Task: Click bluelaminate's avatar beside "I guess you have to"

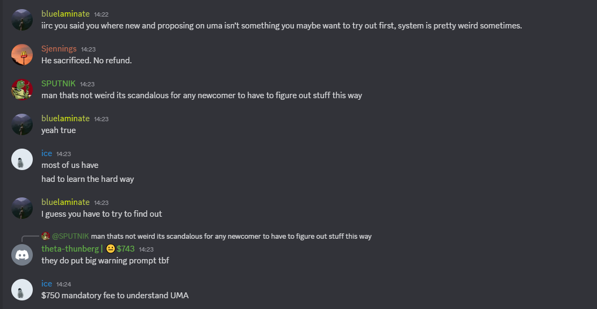Action: coord(22,208)
